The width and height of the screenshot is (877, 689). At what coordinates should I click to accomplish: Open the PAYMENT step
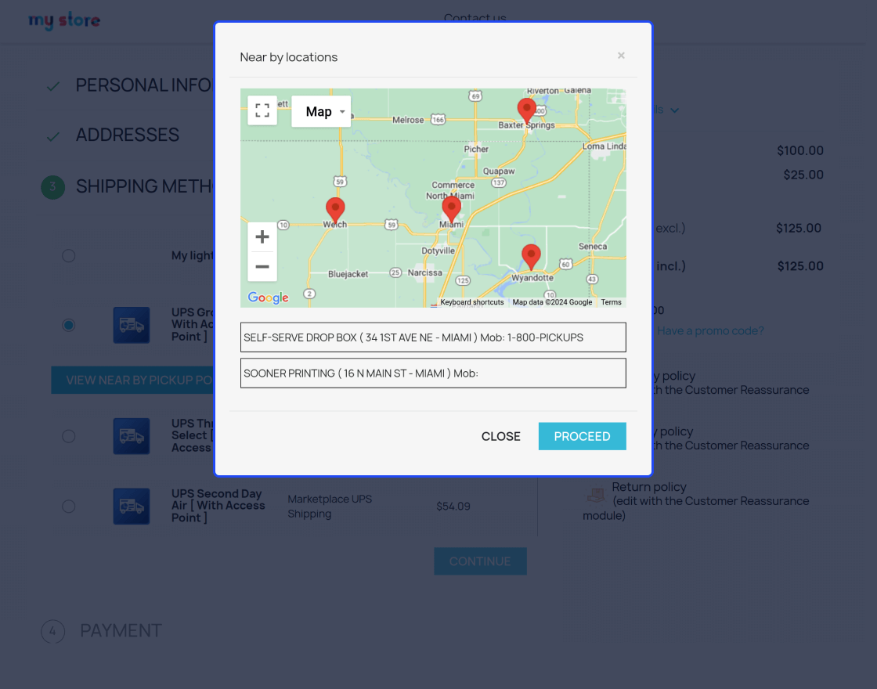pos(121,631)
